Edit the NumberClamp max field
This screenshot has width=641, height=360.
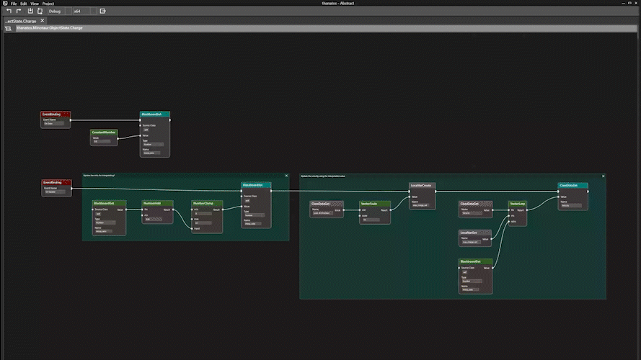[x=203, y=223]
